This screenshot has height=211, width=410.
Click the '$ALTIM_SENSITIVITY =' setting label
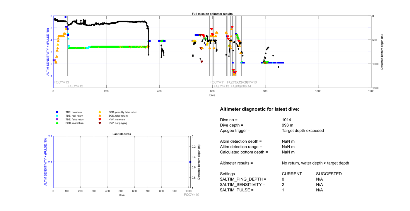click(x=242, y=185)
